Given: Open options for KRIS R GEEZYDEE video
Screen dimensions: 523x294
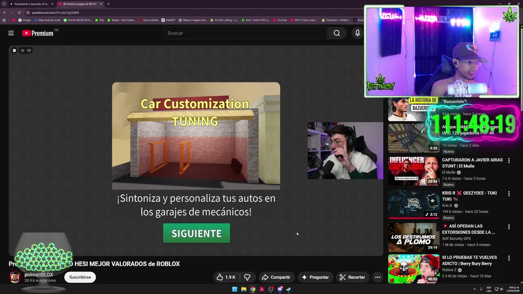Looking at the screenshot, I should click(509, 194).
